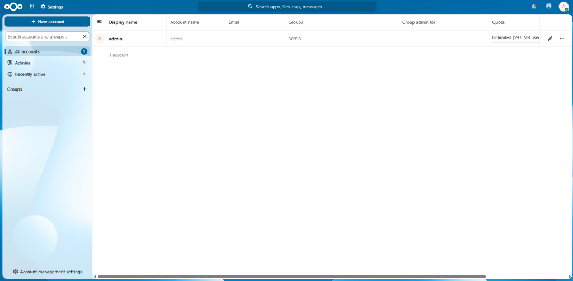
Task: Click the Account name column header
Action: pos(185,22)
